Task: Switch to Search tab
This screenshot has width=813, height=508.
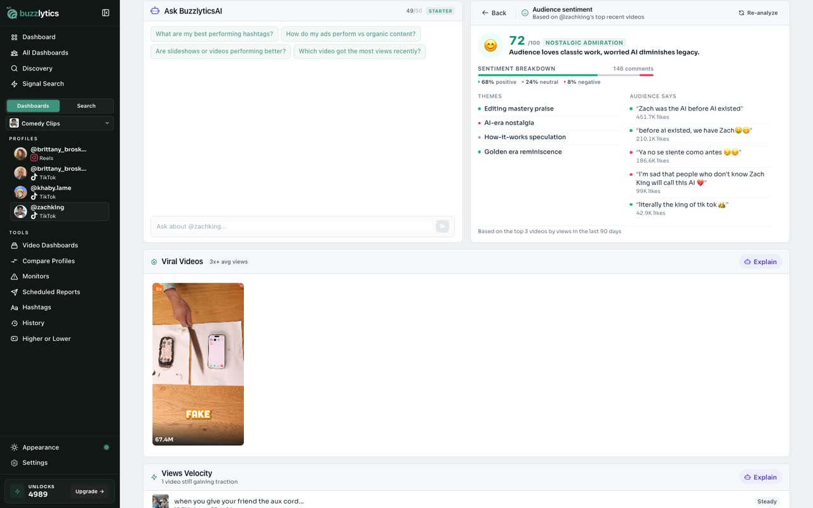Action: click(x=86, y=106)
